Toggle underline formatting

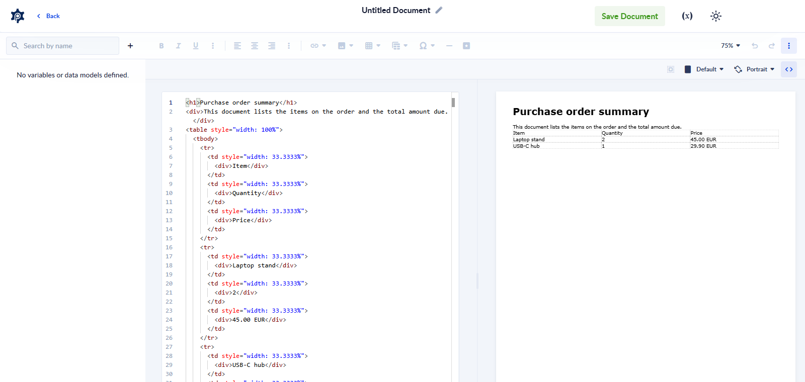[x=196, y=46]
